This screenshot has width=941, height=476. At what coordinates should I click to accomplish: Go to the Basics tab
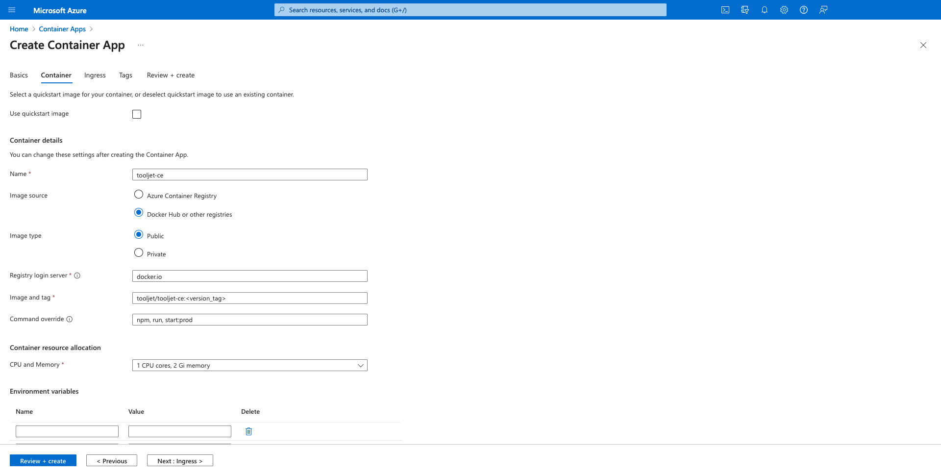pos(19,75)
